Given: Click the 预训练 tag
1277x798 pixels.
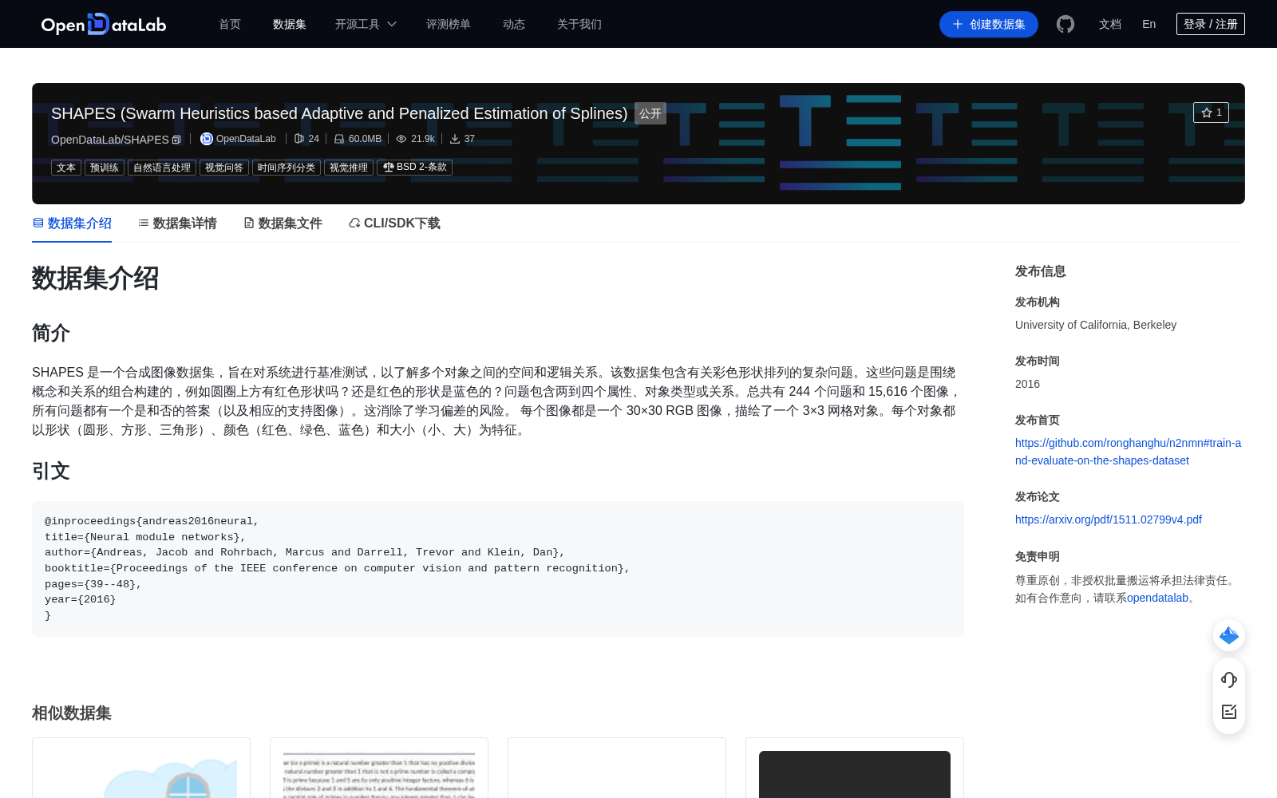Looking at the screenshot, I should click(105, 168).
